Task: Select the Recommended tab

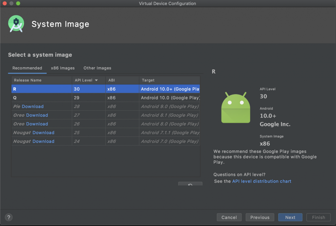Action: tap(27, 68)
